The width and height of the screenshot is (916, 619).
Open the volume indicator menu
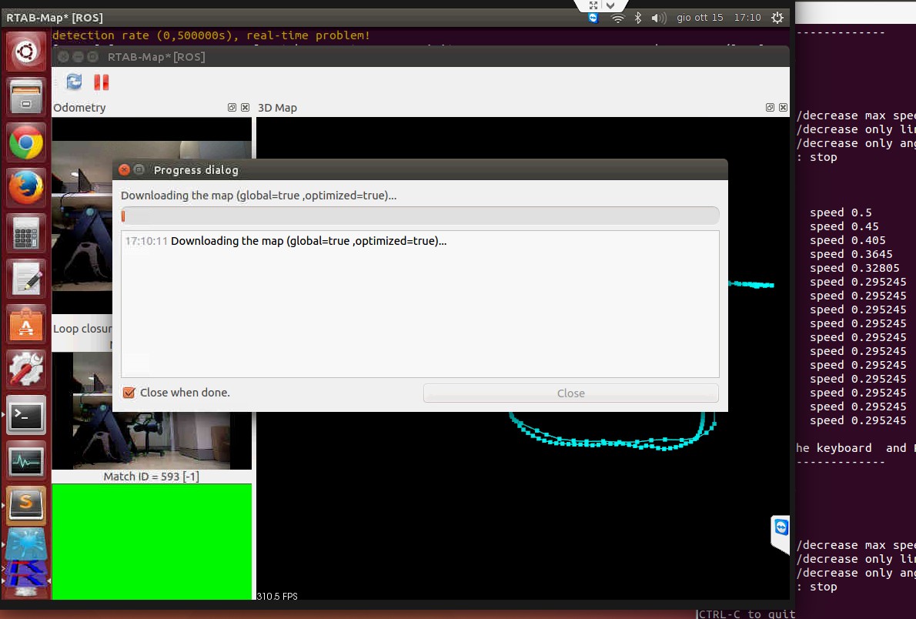coord(658,18)
